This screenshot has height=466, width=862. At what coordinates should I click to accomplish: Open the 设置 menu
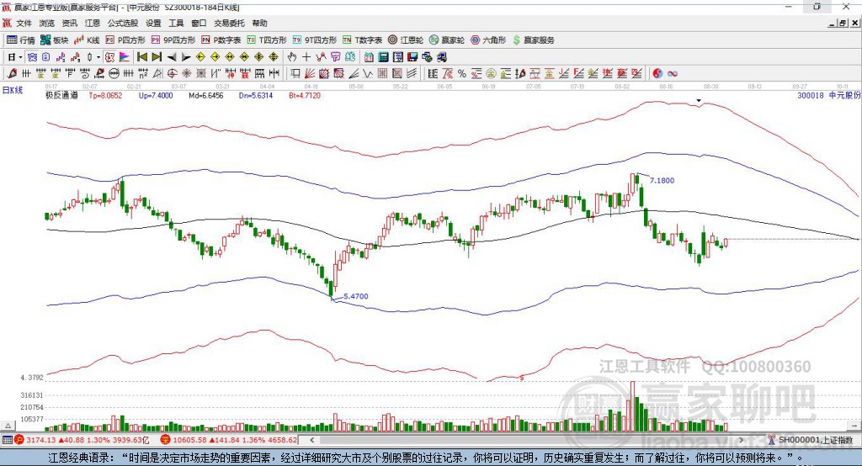(153, 23)
